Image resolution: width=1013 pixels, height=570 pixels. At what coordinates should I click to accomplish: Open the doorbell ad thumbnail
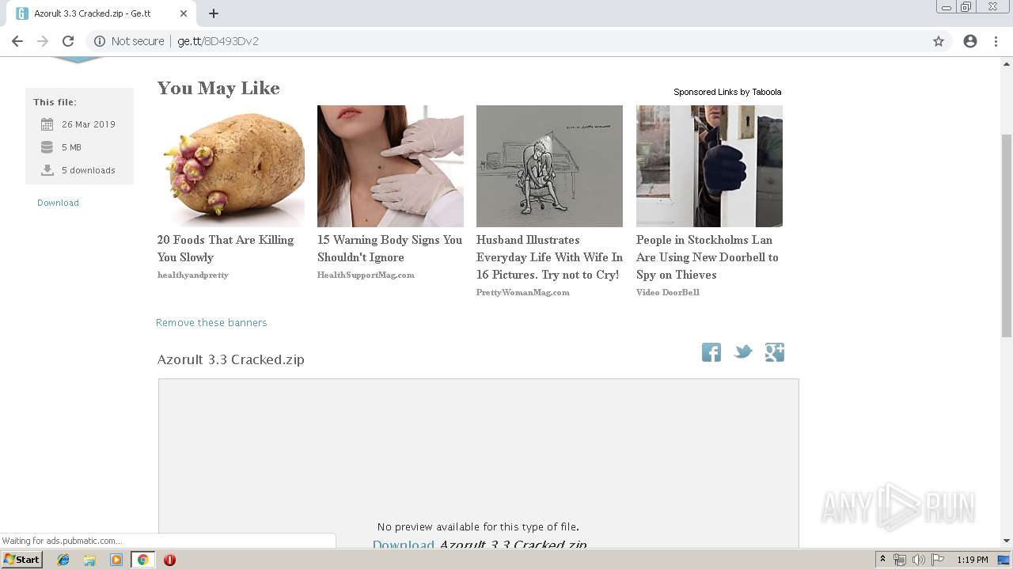(x=709, y=166)
